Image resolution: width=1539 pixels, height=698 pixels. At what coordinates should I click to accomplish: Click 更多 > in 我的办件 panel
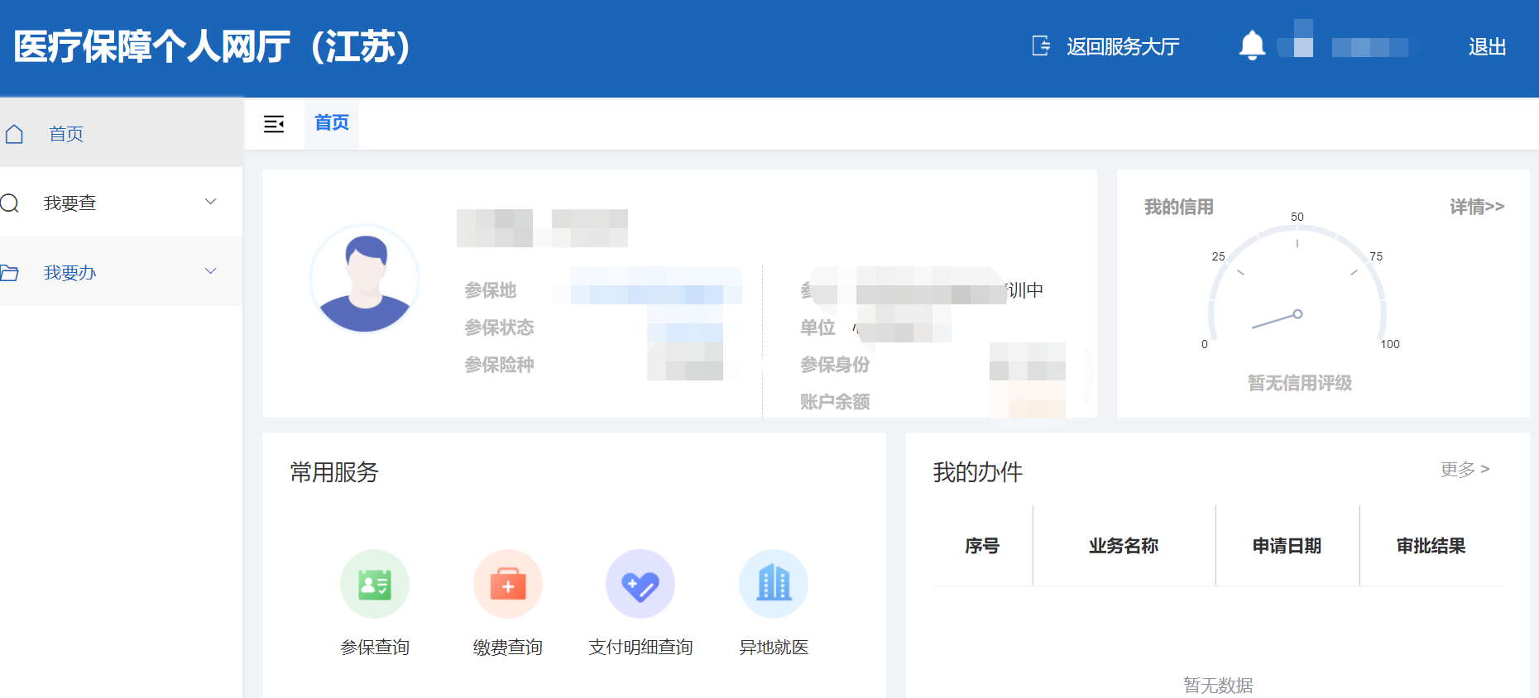(x=1465, y=470)
